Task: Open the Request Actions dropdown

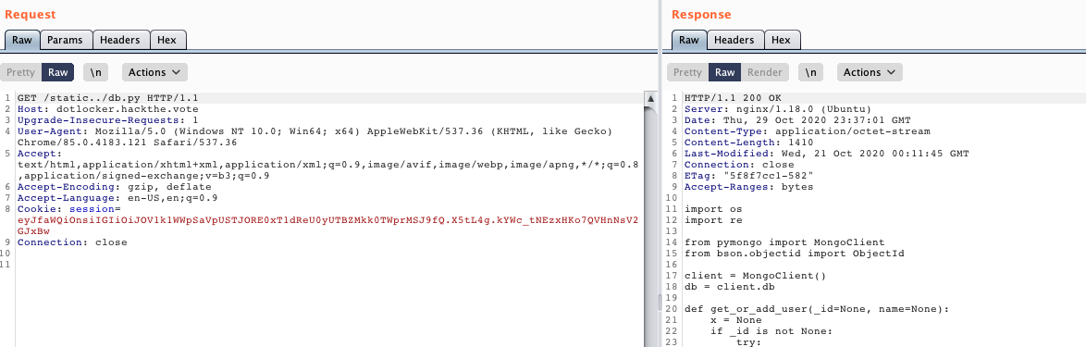Action: (154, 72)
